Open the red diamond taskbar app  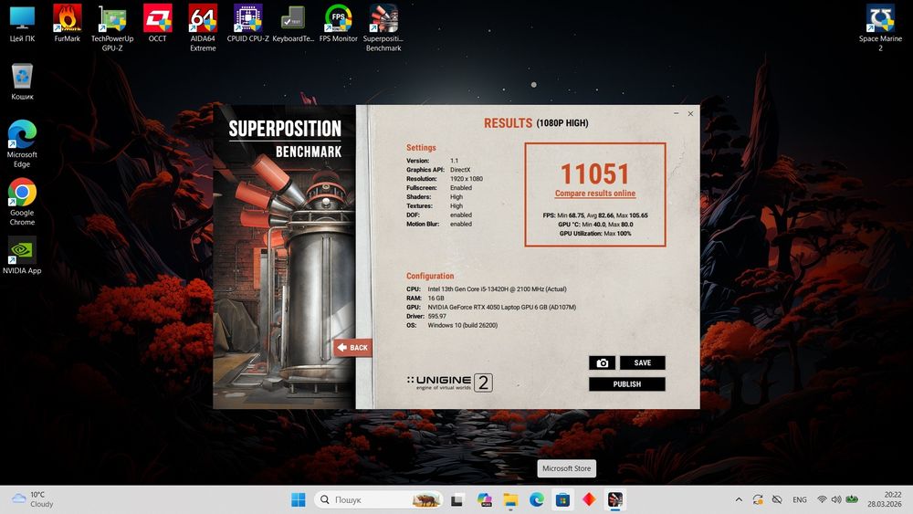click(589, 499)
